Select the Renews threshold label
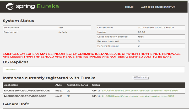Screen dimensions: 189x109 click(108, 41)
